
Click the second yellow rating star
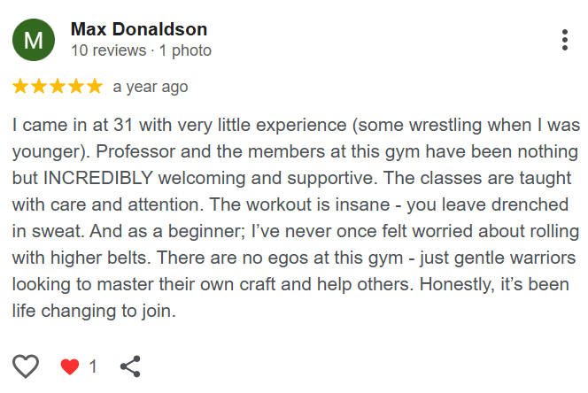pos(39,87)
